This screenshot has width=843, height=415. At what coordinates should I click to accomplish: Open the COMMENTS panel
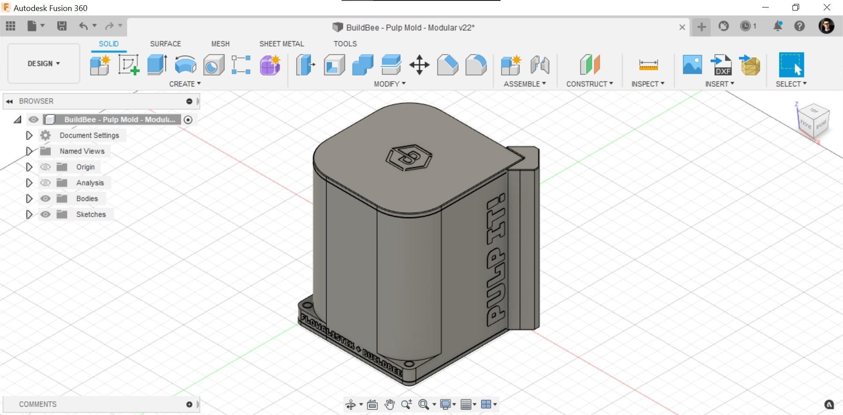37,404
